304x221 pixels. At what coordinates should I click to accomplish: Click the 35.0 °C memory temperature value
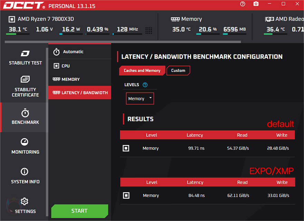181,29
